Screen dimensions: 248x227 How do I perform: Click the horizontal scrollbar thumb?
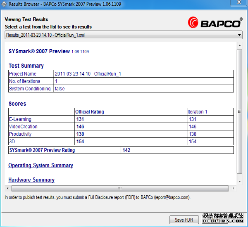coord(120,188)
